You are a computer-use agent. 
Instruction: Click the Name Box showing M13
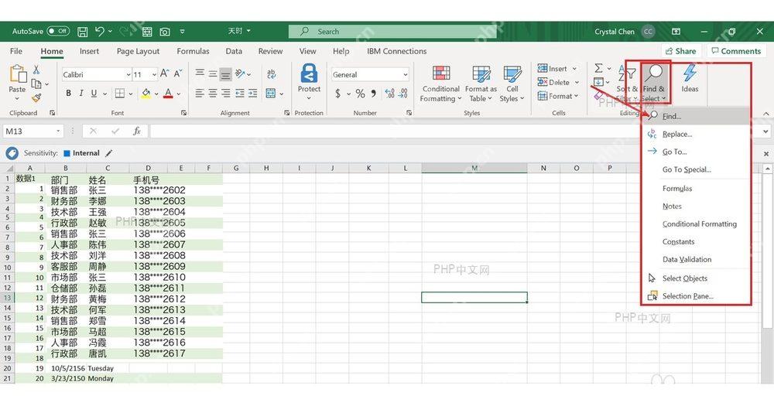[x=33, y=131]
